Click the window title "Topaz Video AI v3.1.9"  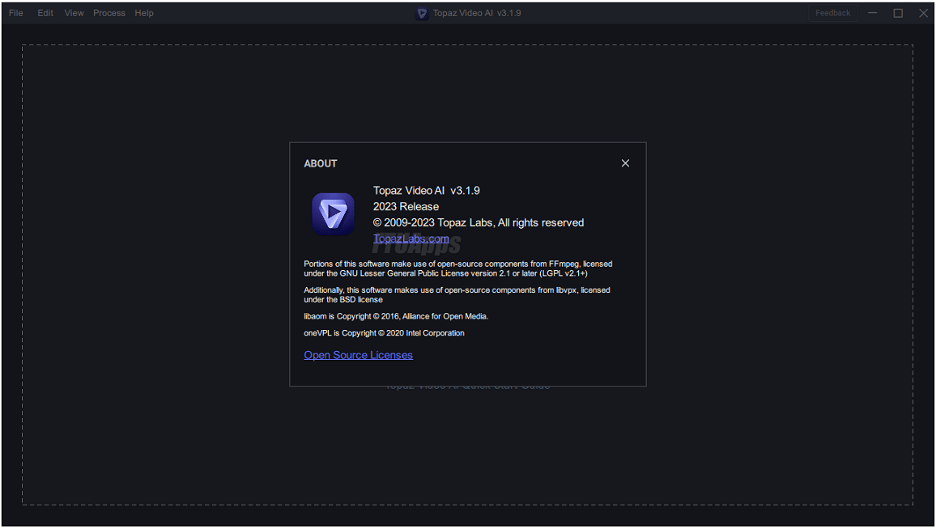click(x=476, y=13)
